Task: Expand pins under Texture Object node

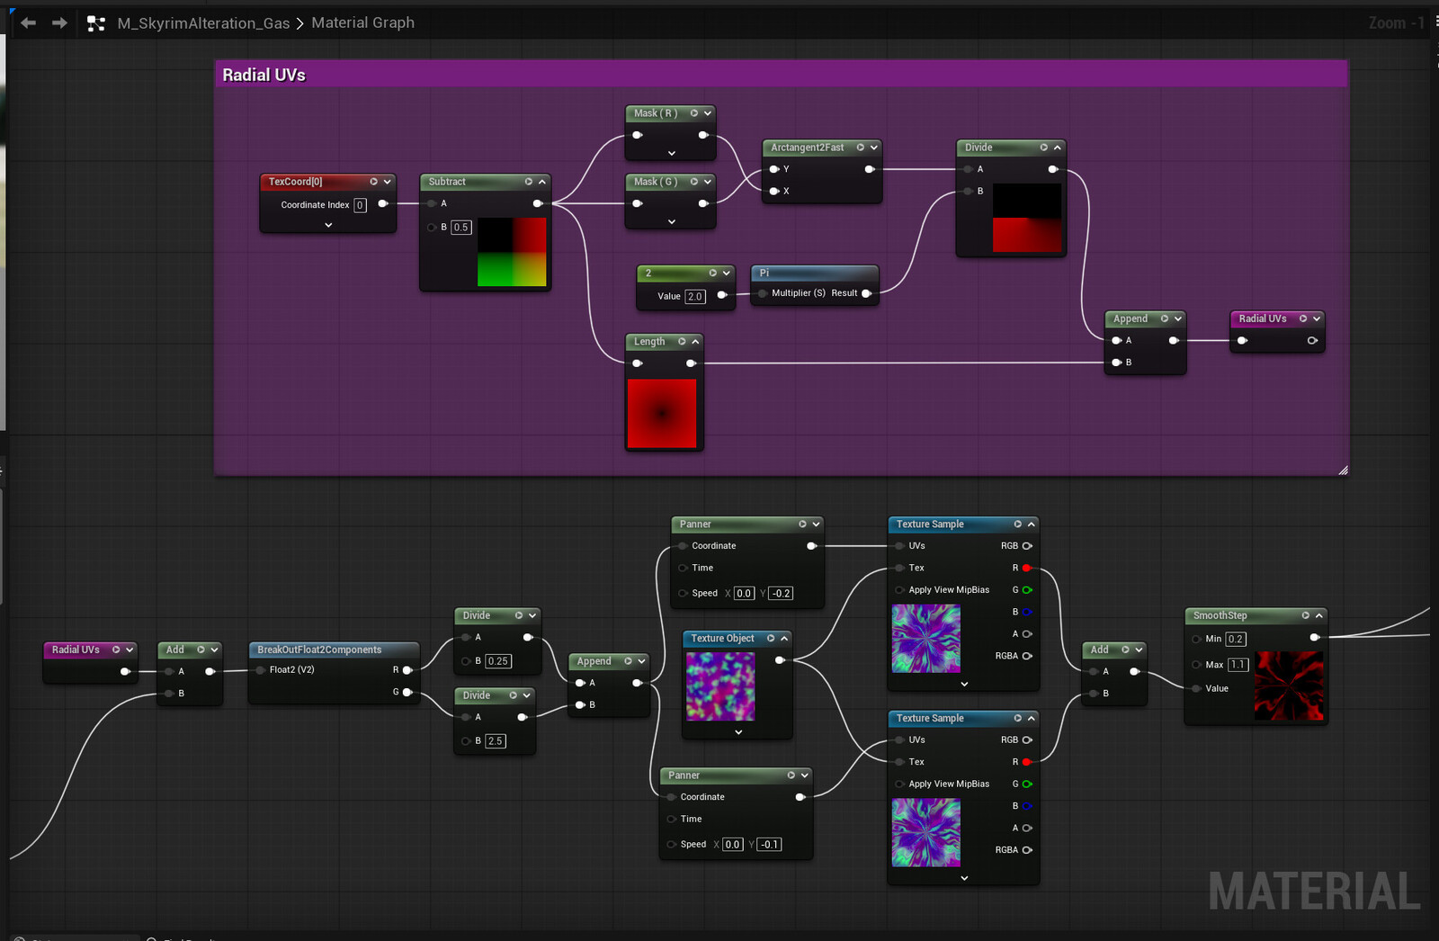Action: click(738, 732)
